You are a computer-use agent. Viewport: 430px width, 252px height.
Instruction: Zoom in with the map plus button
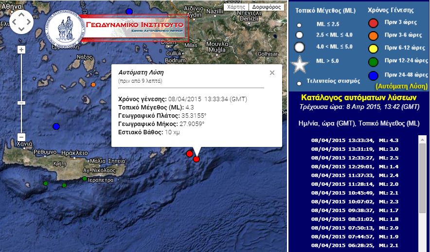21,50
